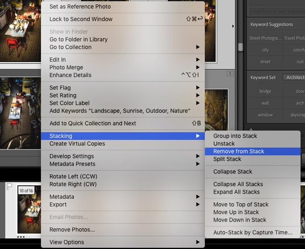
Task: Choose Enhance Details
Action: [123, 75]
